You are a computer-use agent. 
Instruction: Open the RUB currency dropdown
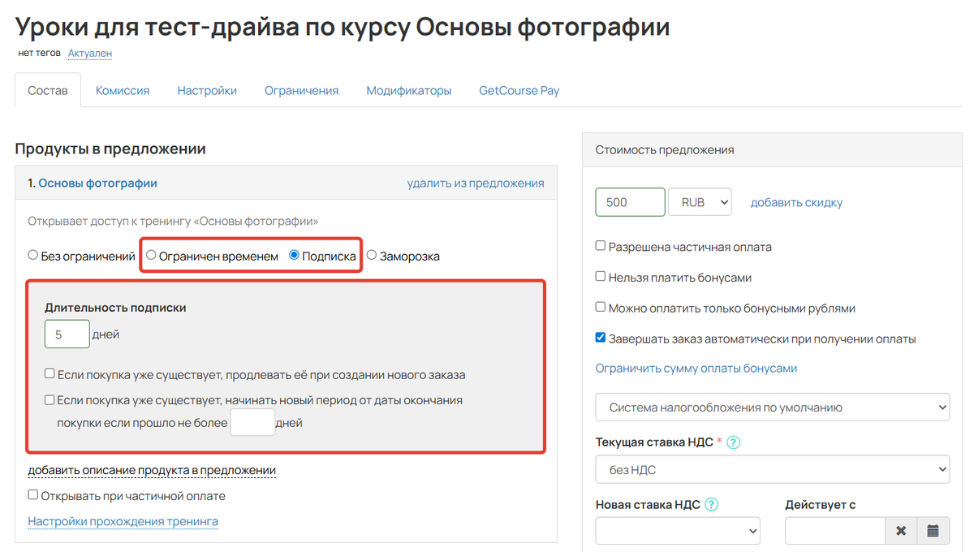(x=699, y=201)
